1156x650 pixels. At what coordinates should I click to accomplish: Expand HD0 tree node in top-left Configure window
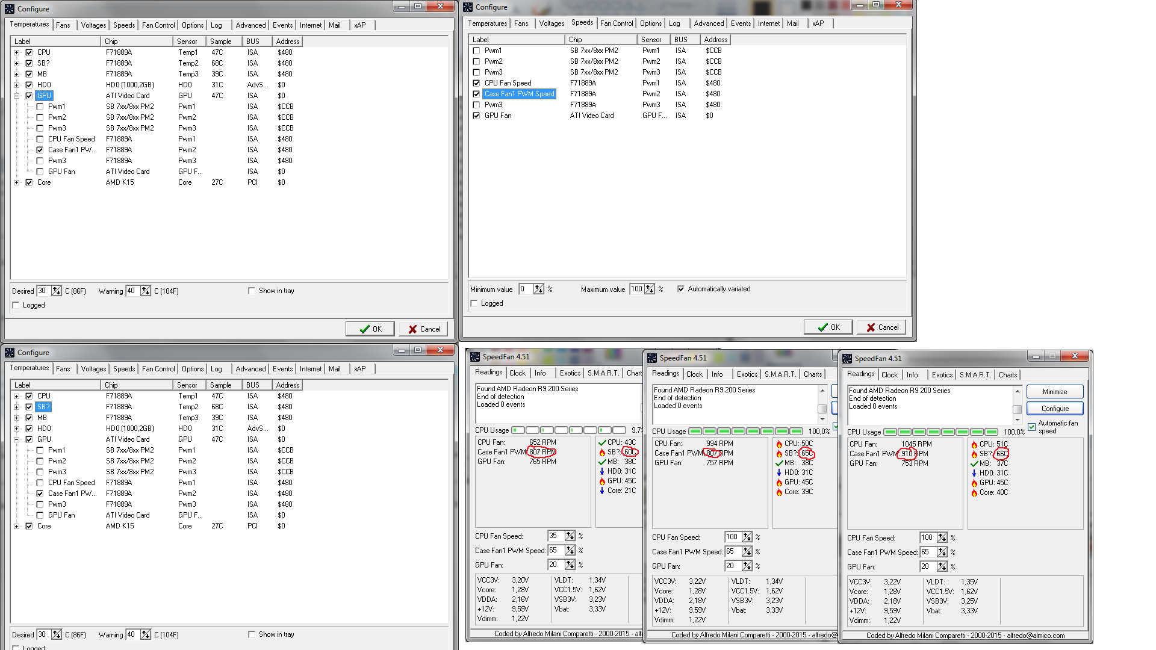tap(17, 85)
